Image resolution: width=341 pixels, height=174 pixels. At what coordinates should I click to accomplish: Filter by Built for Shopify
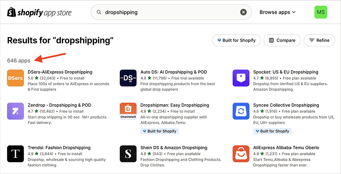pos(236,40)
